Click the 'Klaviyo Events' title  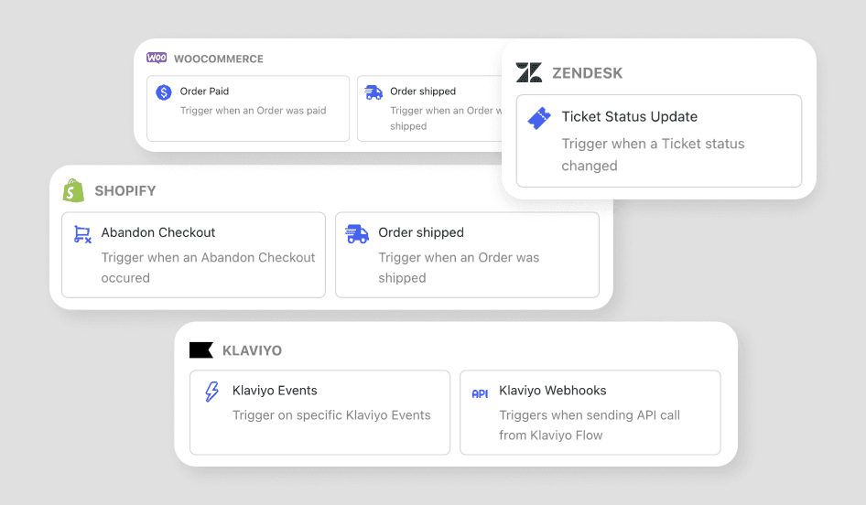click(x=275, y=391)
